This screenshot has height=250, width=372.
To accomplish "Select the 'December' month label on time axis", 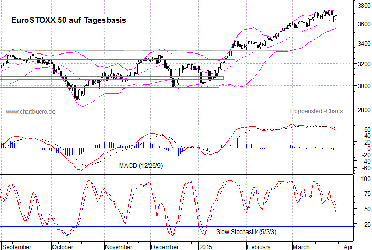I will [165, 247].
